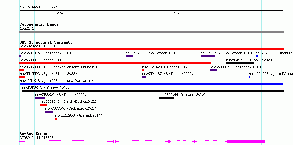Image resolution: width=293 pixels, height=145 pixels.
Task: Select nsv5532848 (ByrskaBishop2022) label
Action: pos(68,101)
